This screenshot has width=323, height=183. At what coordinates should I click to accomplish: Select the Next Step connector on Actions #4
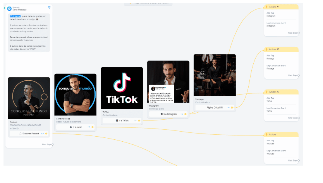(299, 33)
